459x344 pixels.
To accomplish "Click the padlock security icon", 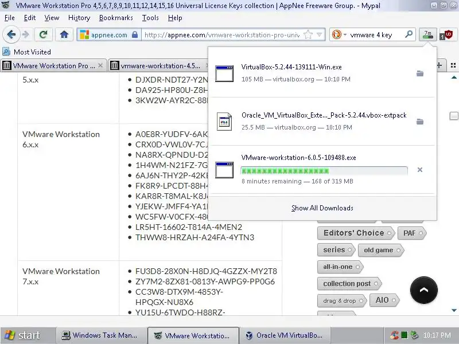I will pyautogui.click(x=135, y=34).
